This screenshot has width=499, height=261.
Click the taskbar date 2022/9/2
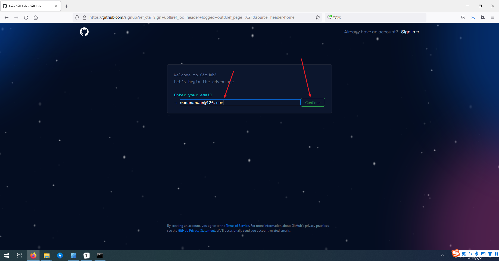[475, 258]
